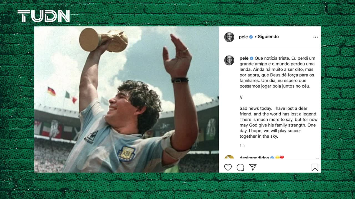Open the three-dot more options menu
Image resolution: width=355 pixels, height=199 pixels.
315,37
